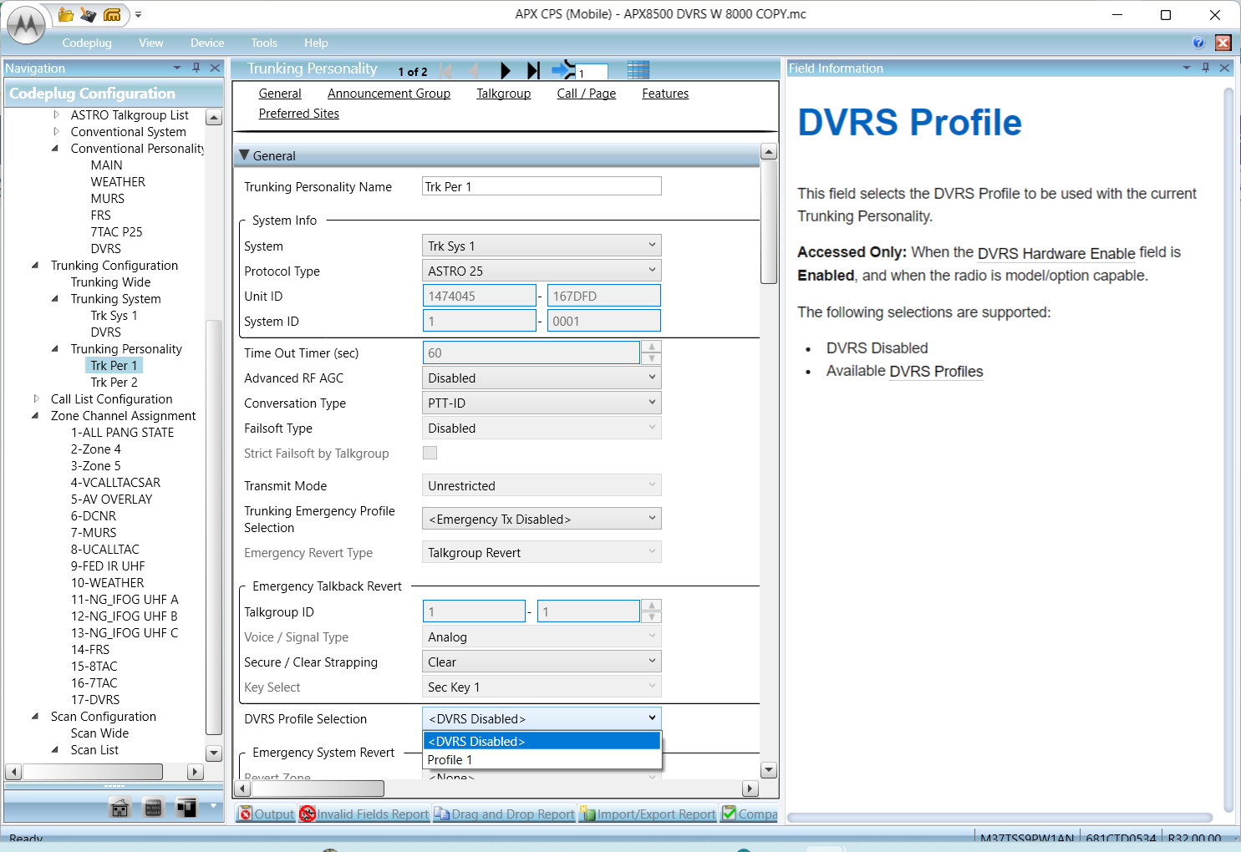
Task: Jump to the last personality record
Action: tap(533, 71)
